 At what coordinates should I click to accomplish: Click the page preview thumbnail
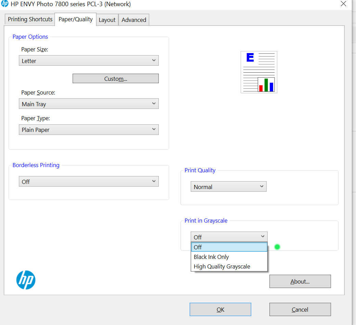click(259, 72)
